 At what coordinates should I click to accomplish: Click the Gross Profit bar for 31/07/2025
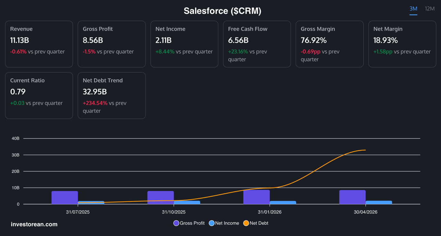[65, 198]
